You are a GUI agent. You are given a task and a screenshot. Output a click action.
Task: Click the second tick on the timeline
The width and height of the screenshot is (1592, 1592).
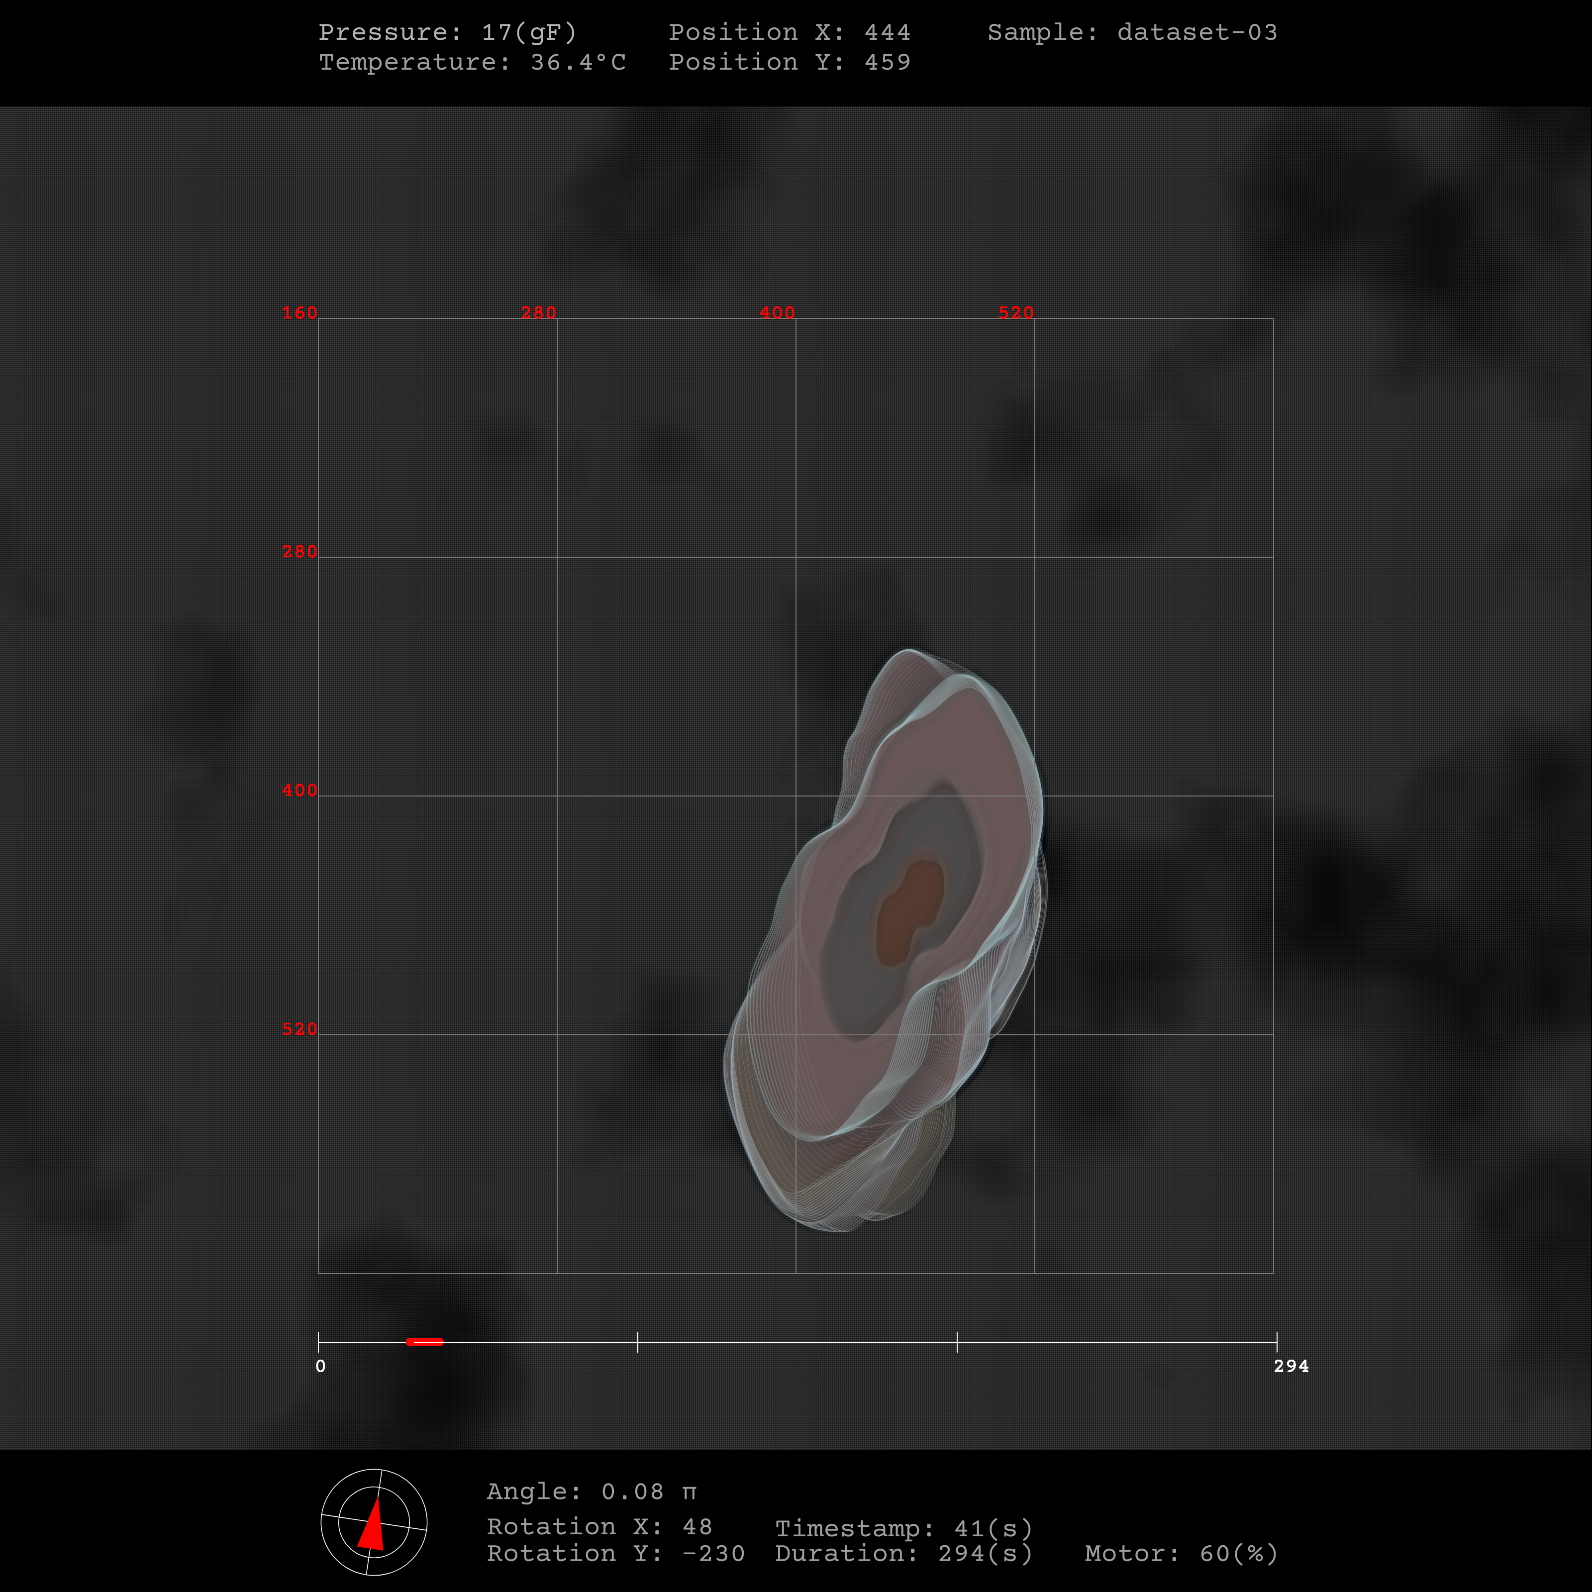pyautogui.click(x=638, y=1341)
